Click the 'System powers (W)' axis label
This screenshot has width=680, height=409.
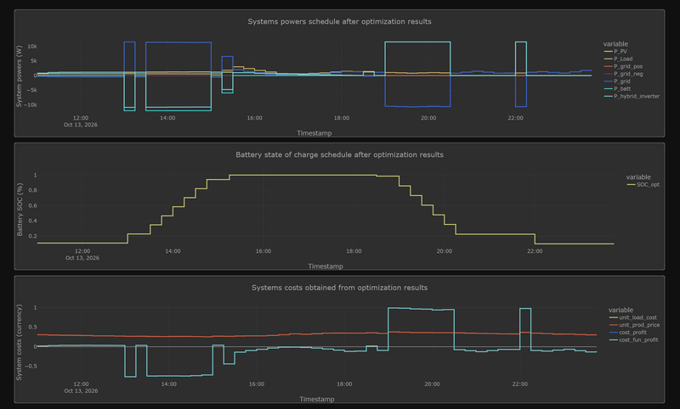(19, 76)
